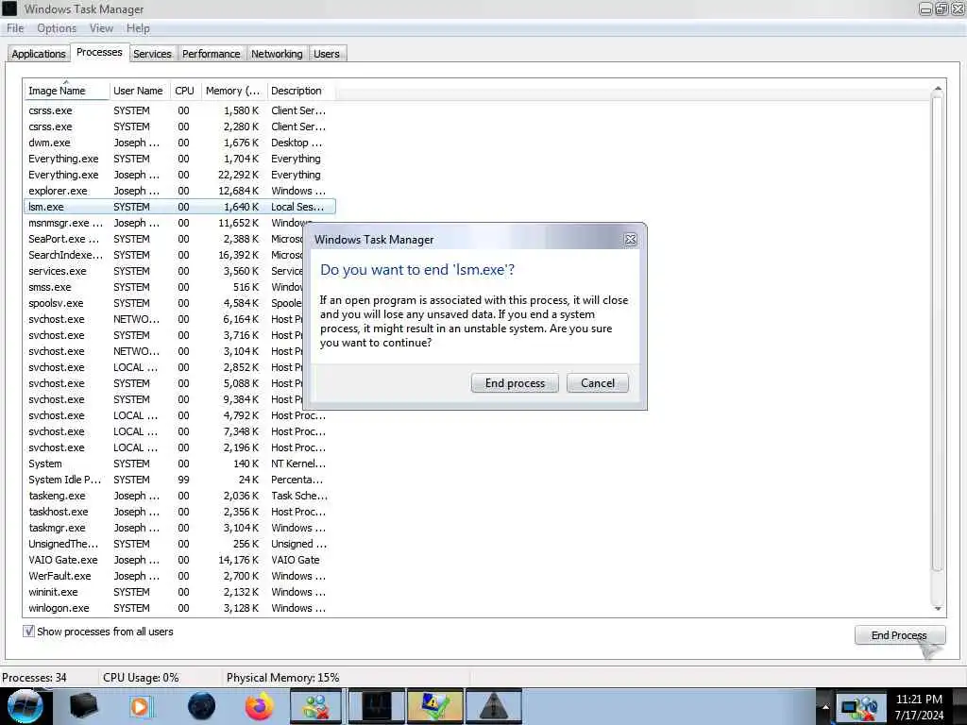967x725 pixels.
Task: Open the Windows Live Messenger taskbar icon
Action: tap(315, 706)
